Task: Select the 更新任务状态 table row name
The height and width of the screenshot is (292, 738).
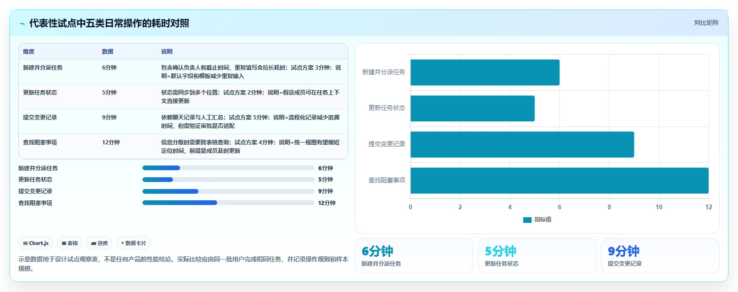Action: point(40,93)
